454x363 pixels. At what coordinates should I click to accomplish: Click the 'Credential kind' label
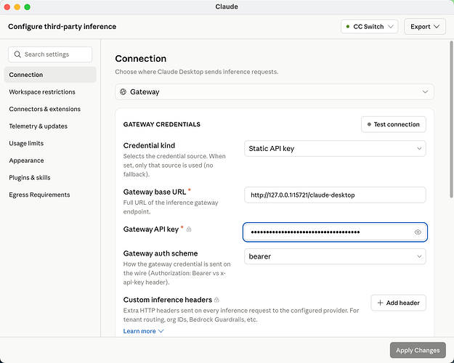(149, 145)
